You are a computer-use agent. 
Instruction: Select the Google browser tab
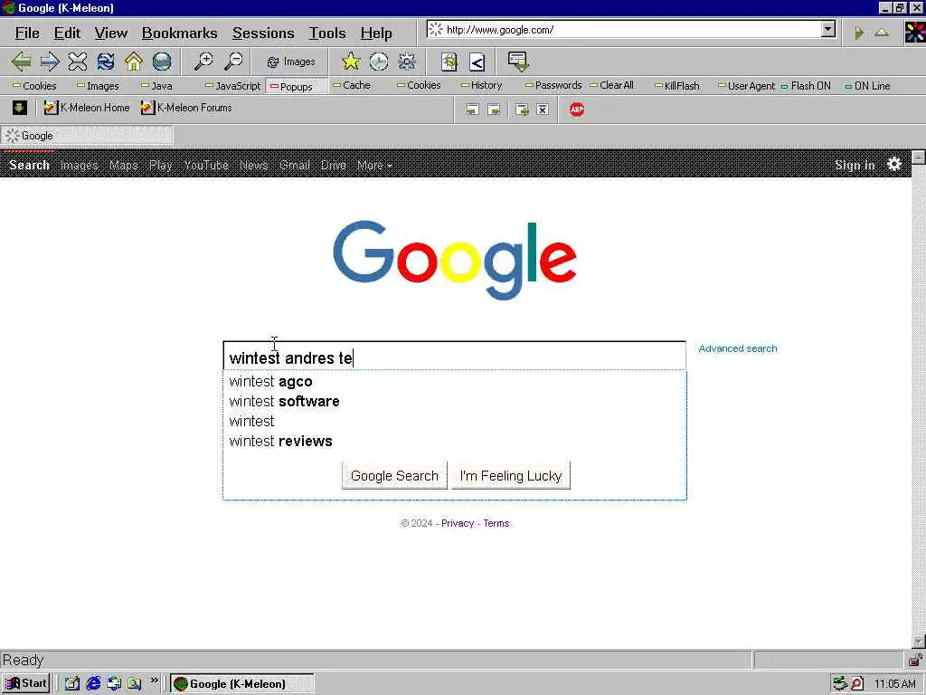pyautogui.click(x=87, y=136)
